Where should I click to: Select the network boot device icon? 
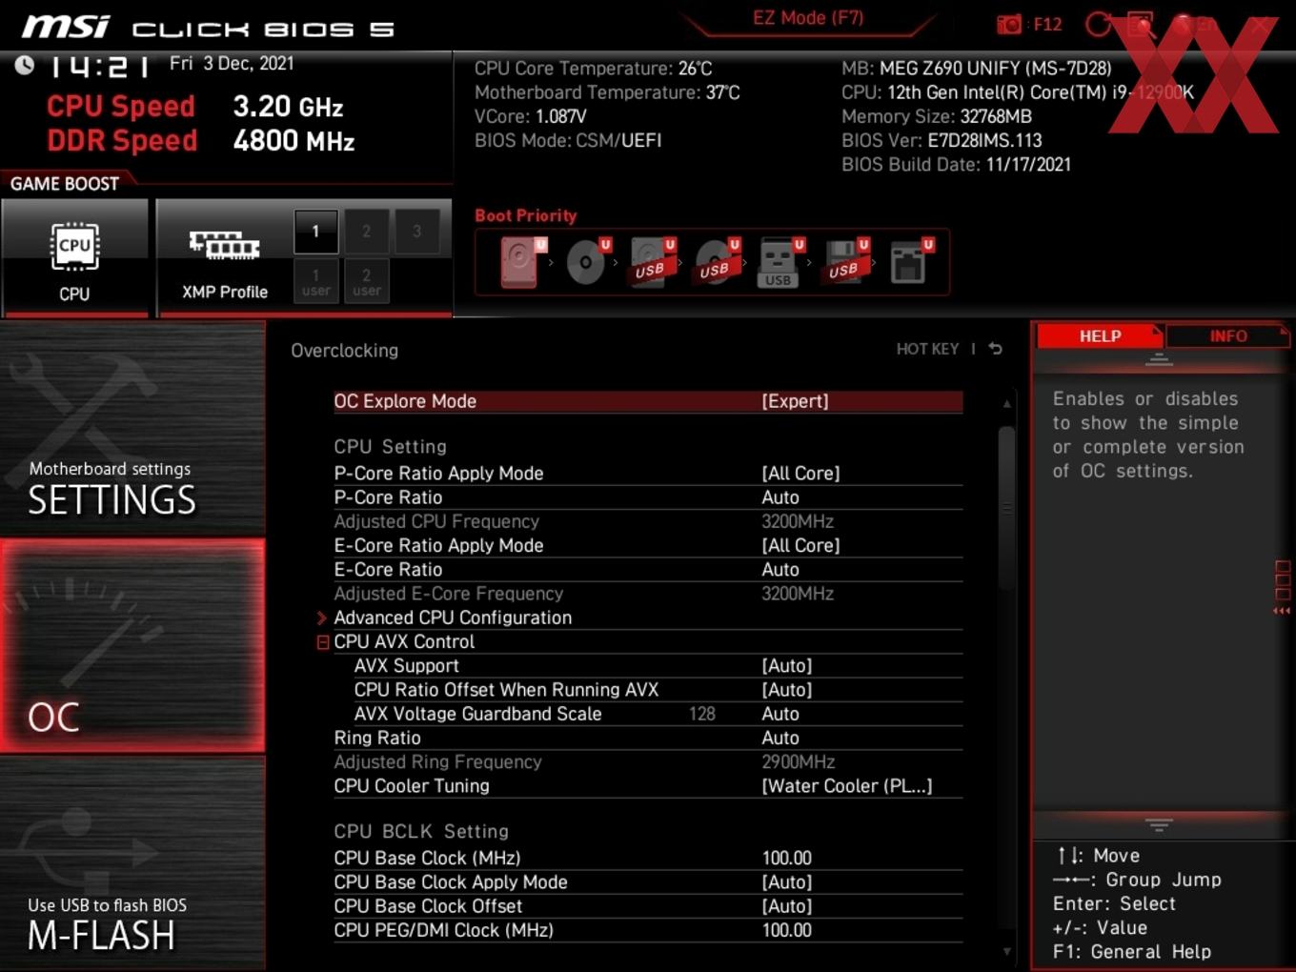(x=910, y=262)
